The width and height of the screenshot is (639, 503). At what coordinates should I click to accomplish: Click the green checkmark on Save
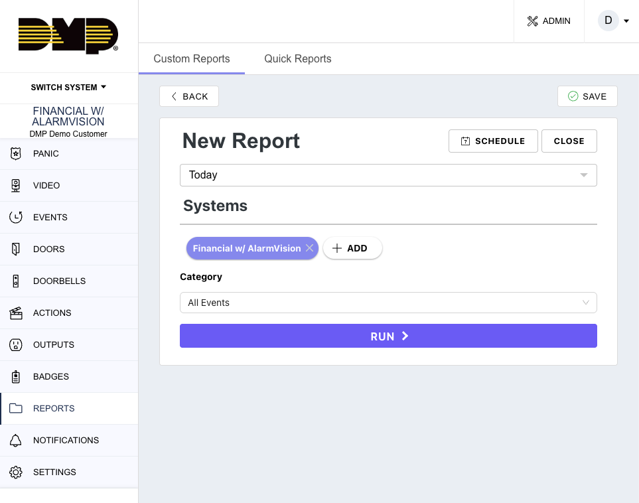tap(573, 96)
